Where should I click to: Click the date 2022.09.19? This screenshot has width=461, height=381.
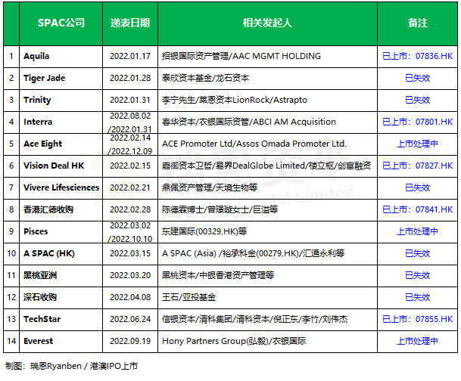point(130,341)
